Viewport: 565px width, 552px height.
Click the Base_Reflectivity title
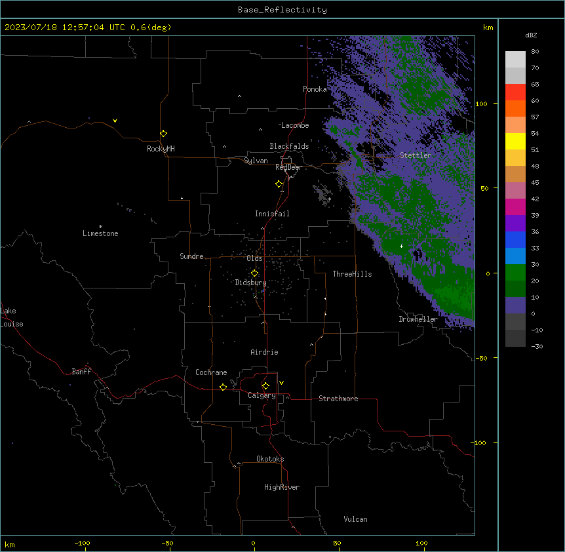point(282,10)
